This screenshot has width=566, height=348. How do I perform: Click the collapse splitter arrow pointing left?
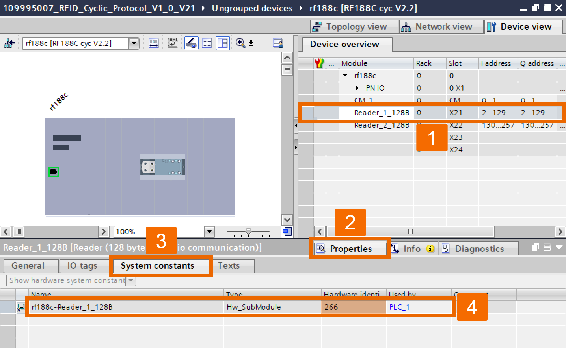coord(296,125)
